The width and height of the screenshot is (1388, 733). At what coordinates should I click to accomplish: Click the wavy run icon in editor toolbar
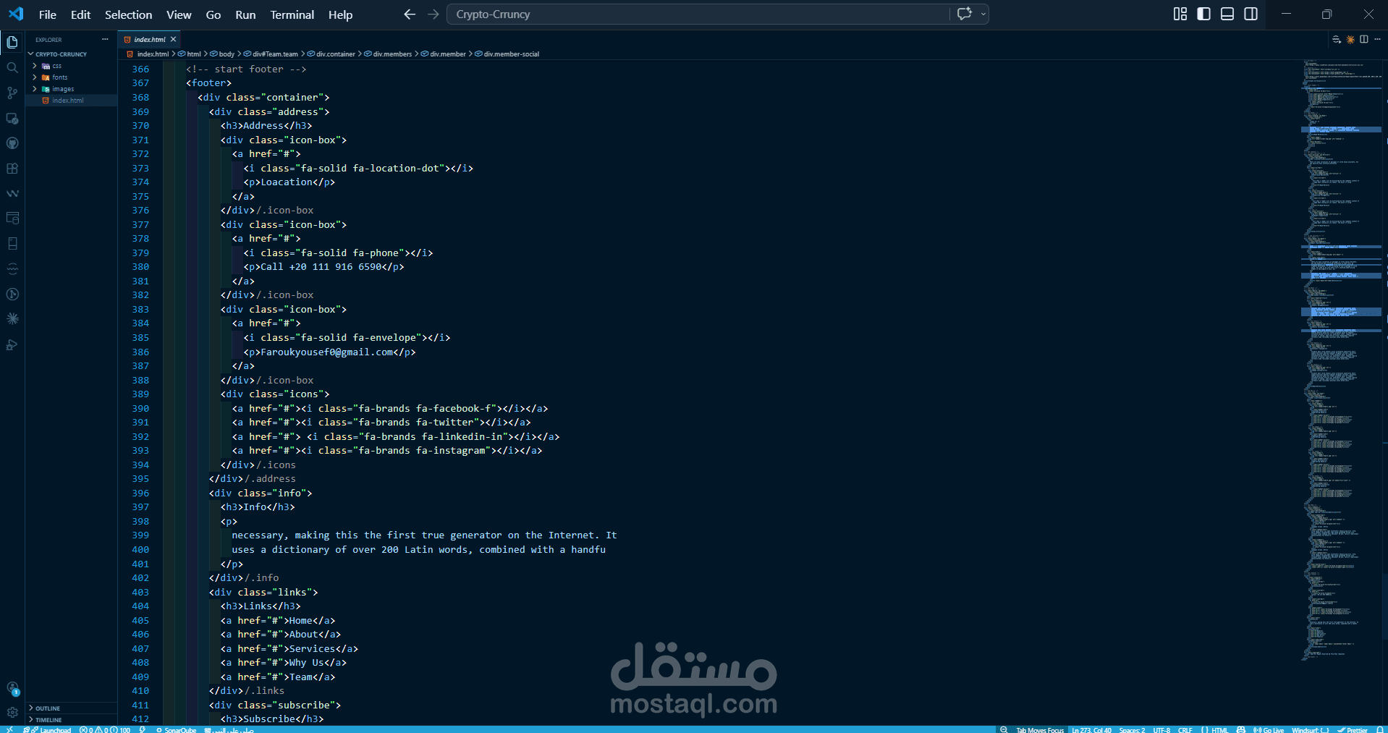1337,40
